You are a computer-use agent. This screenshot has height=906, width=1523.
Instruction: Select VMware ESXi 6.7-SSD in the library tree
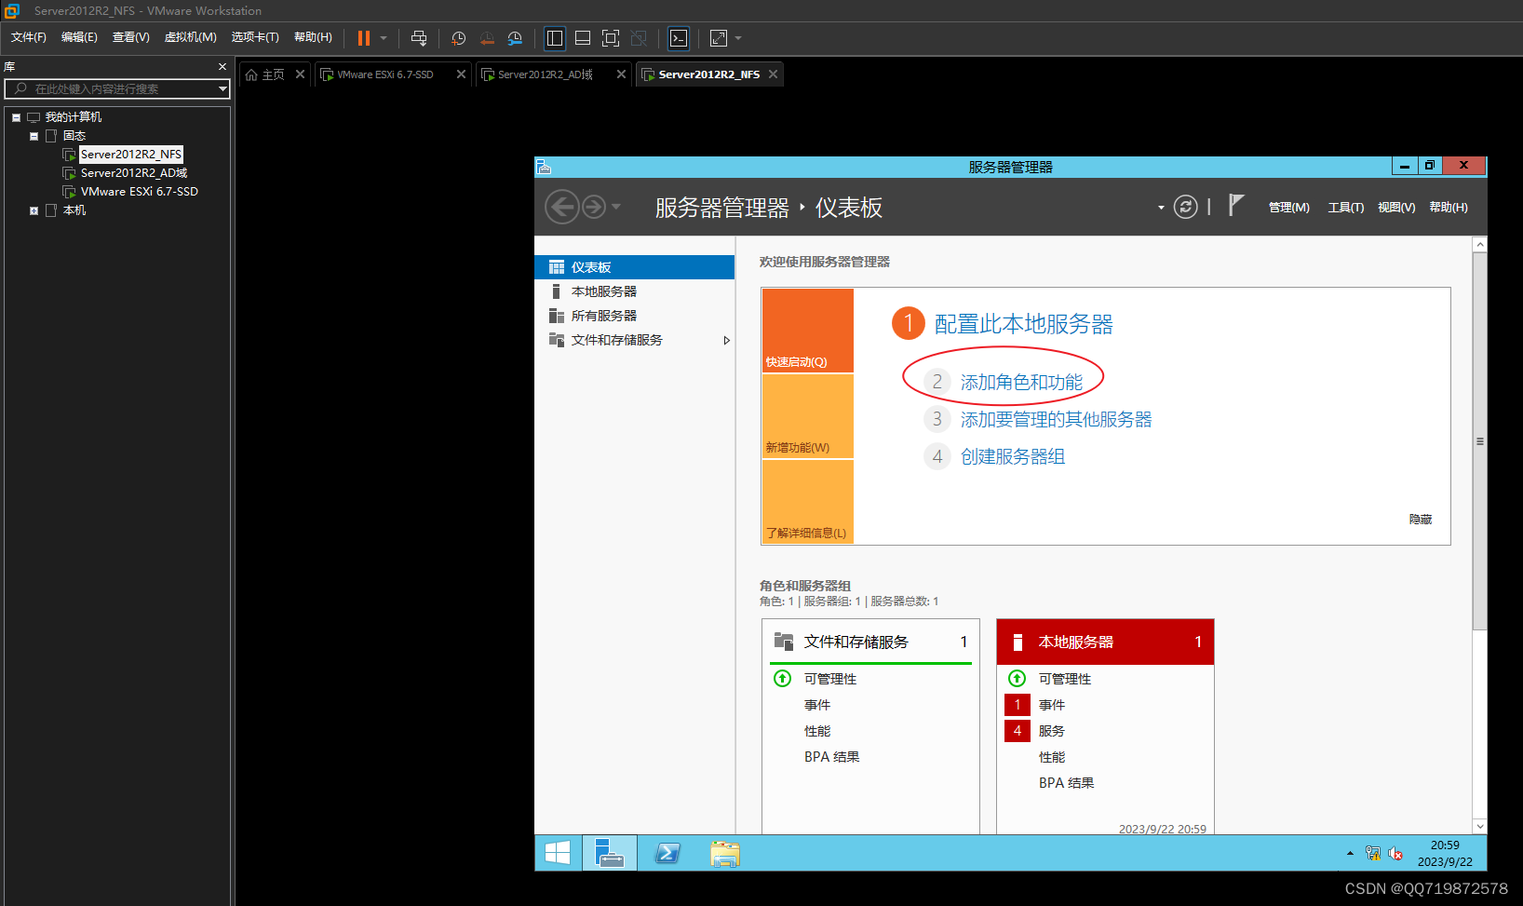pyautogui.click(x=139, y=192)
